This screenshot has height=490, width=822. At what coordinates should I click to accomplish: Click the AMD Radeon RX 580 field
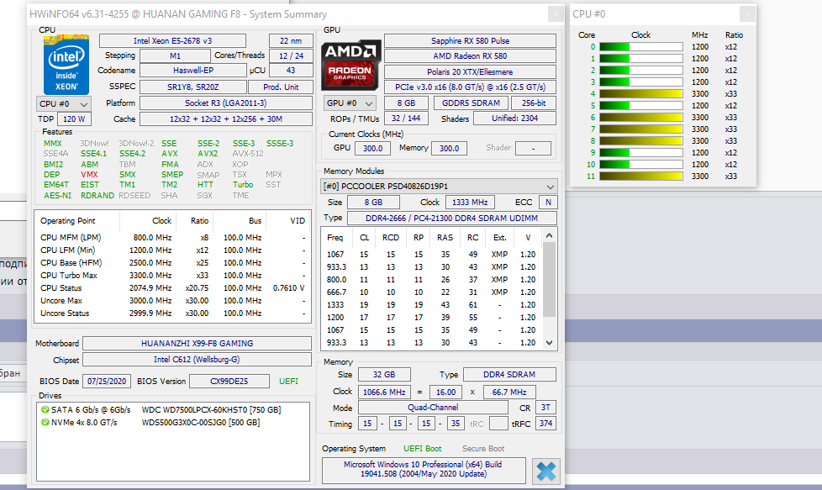point(470,56)
